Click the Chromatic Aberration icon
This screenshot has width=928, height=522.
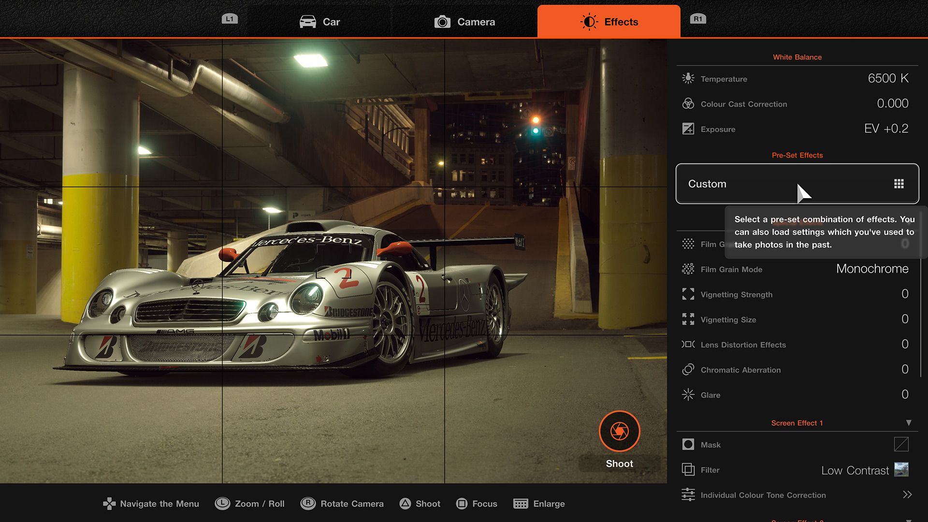coord(688,370)
